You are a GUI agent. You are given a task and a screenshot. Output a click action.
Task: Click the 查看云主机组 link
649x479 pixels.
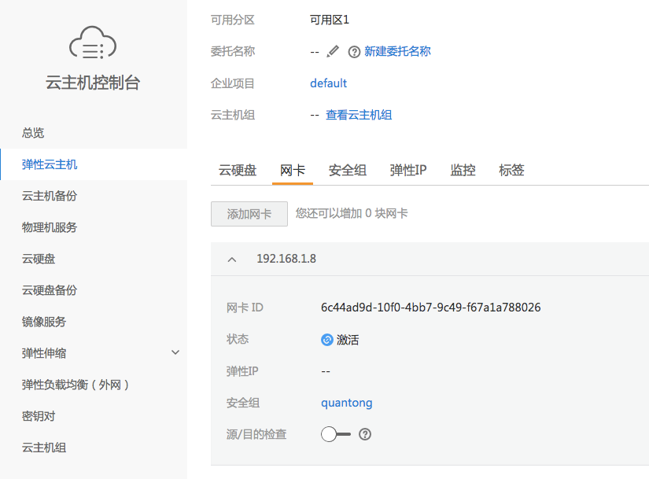[x=359, y=115]
